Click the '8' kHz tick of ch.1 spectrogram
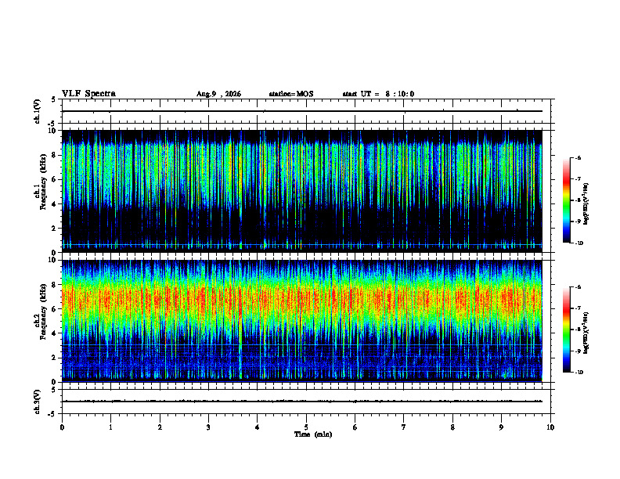The height and width of the screenshot is (479, 620). tap(55, 155)
